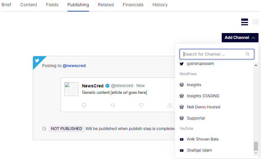
Task: Click the NewsCred name in tweet preview
Action: pyautogui.click(x=93, y=86)
